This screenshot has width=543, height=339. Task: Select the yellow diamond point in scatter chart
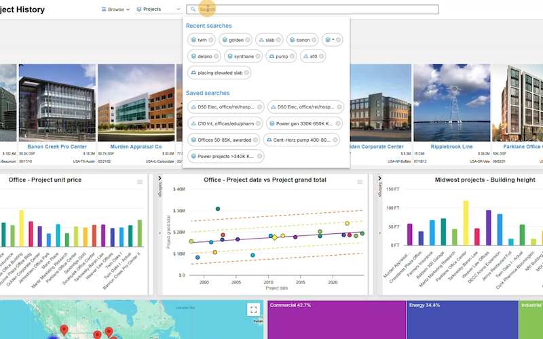tap(275, 237)
